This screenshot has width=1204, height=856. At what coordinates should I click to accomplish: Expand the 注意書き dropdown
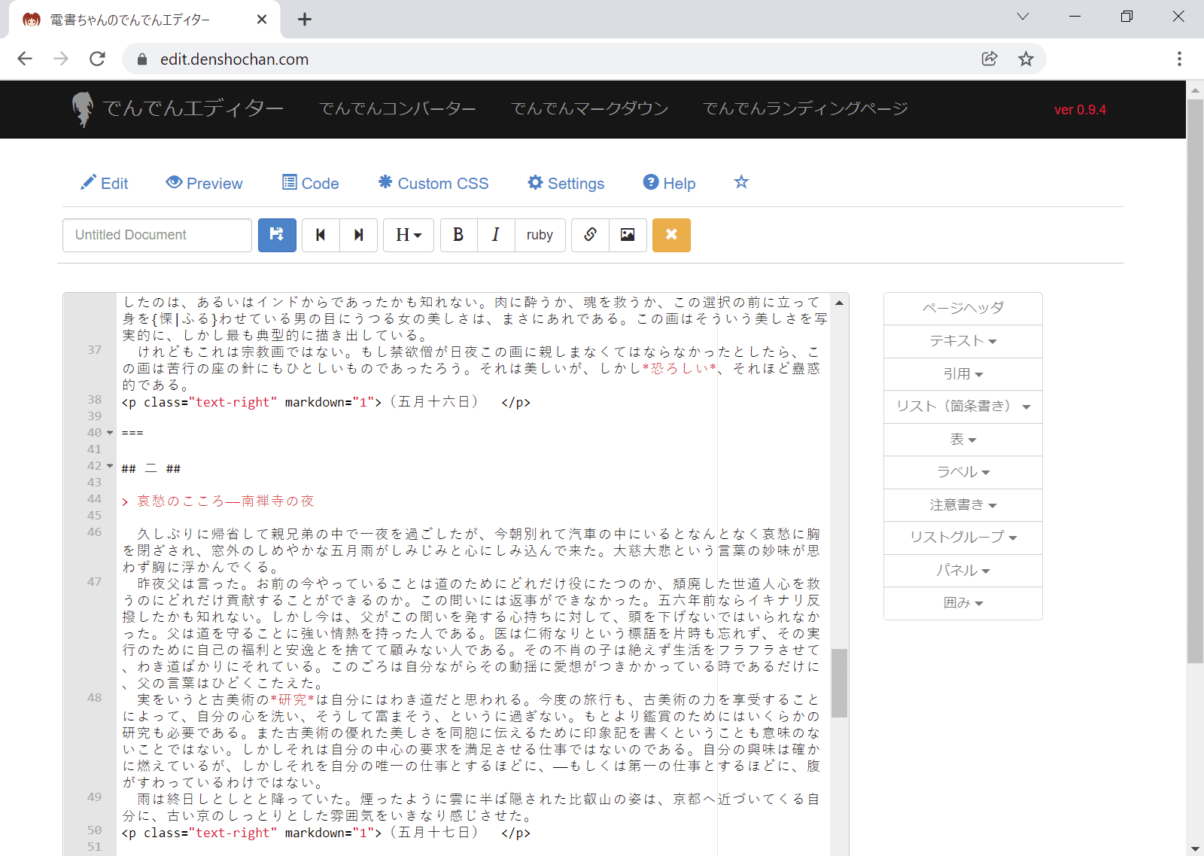pyautogui.click(x=963, y=505)
